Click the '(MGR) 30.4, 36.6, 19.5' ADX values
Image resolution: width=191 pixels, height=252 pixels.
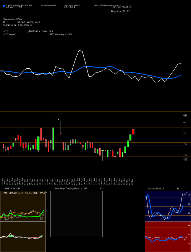(x=40, y=31)
